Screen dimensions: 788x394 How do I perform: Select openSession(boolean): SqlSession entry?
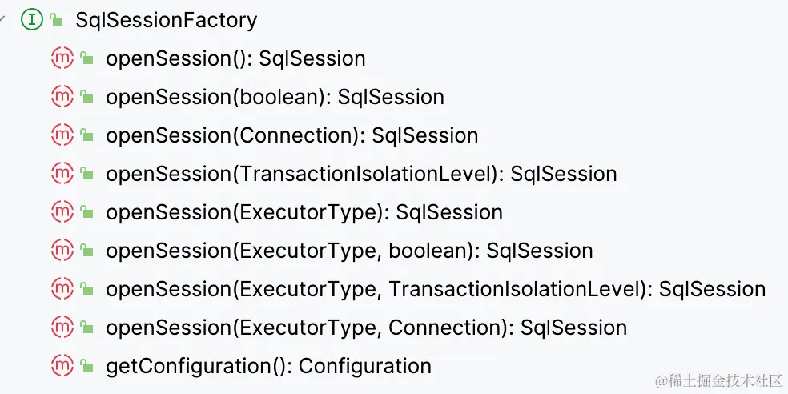pyautogui.click(x=275, y=97)
